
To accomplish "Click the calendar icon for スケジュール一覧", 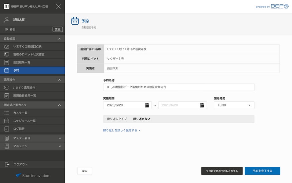I will pos(7,121).
